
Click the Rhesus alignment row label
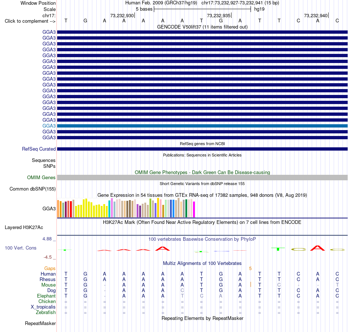(48, 279)
